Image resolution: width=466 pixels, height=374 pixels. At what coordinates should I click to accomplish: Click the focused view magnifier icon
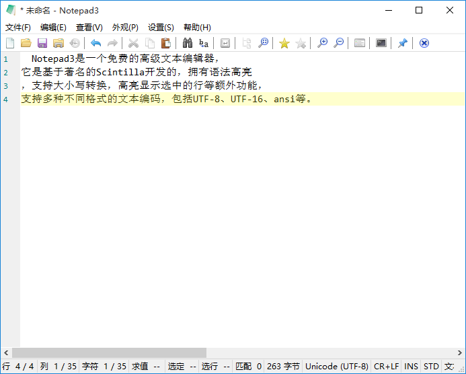pyautogui.click(x=263, y=43)
